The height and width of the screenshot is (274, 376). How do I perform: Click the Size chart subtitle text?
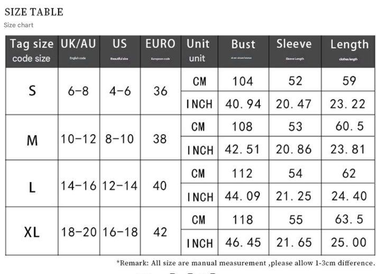coord(19,25)
